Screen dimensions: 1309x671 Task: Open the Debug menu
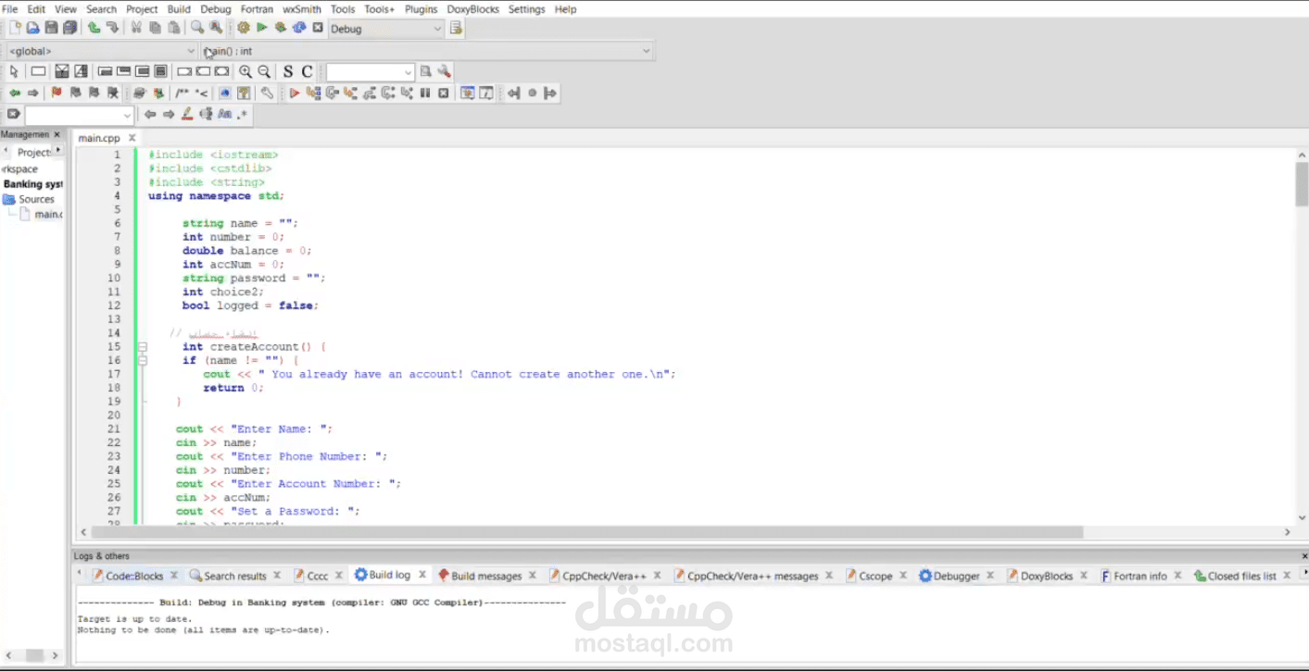click(x=216, y=9)
